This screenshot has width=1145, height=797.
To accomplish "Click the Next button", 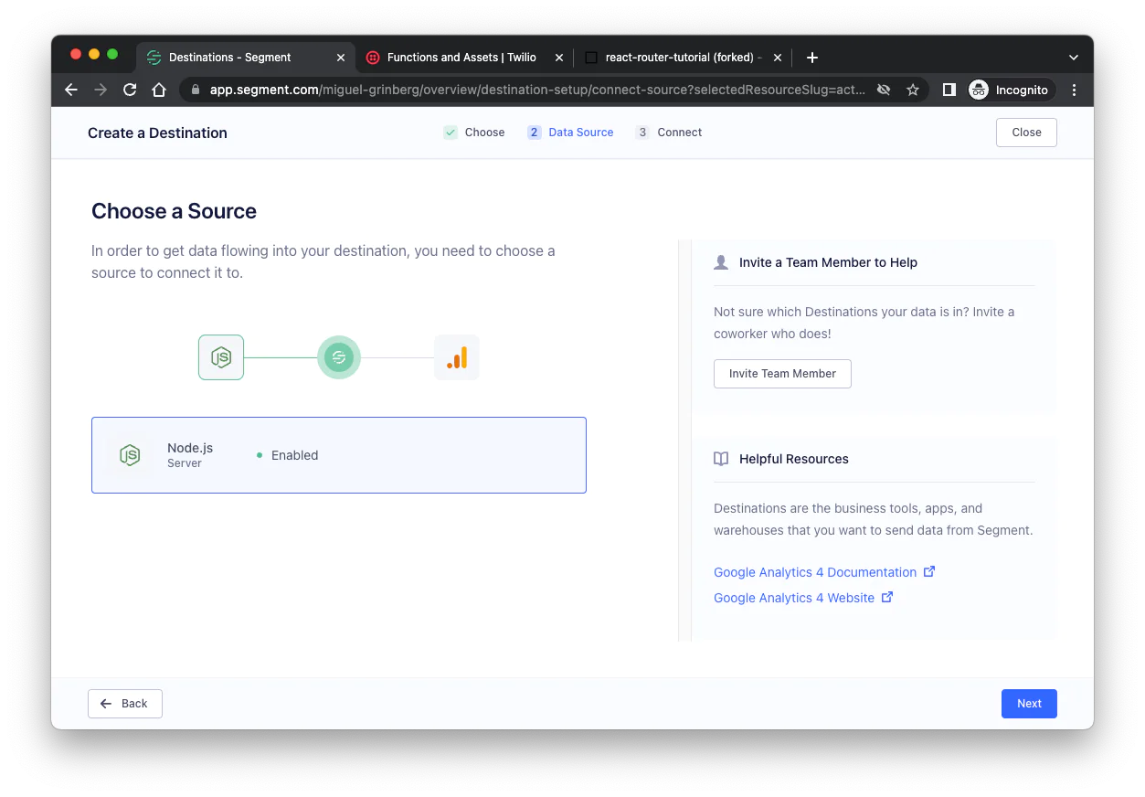I will pyautogui.click(x=1029, y=703).
